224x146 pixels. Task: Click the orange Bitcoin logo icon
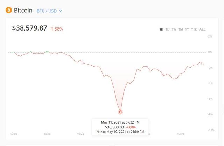click(9, 10)
